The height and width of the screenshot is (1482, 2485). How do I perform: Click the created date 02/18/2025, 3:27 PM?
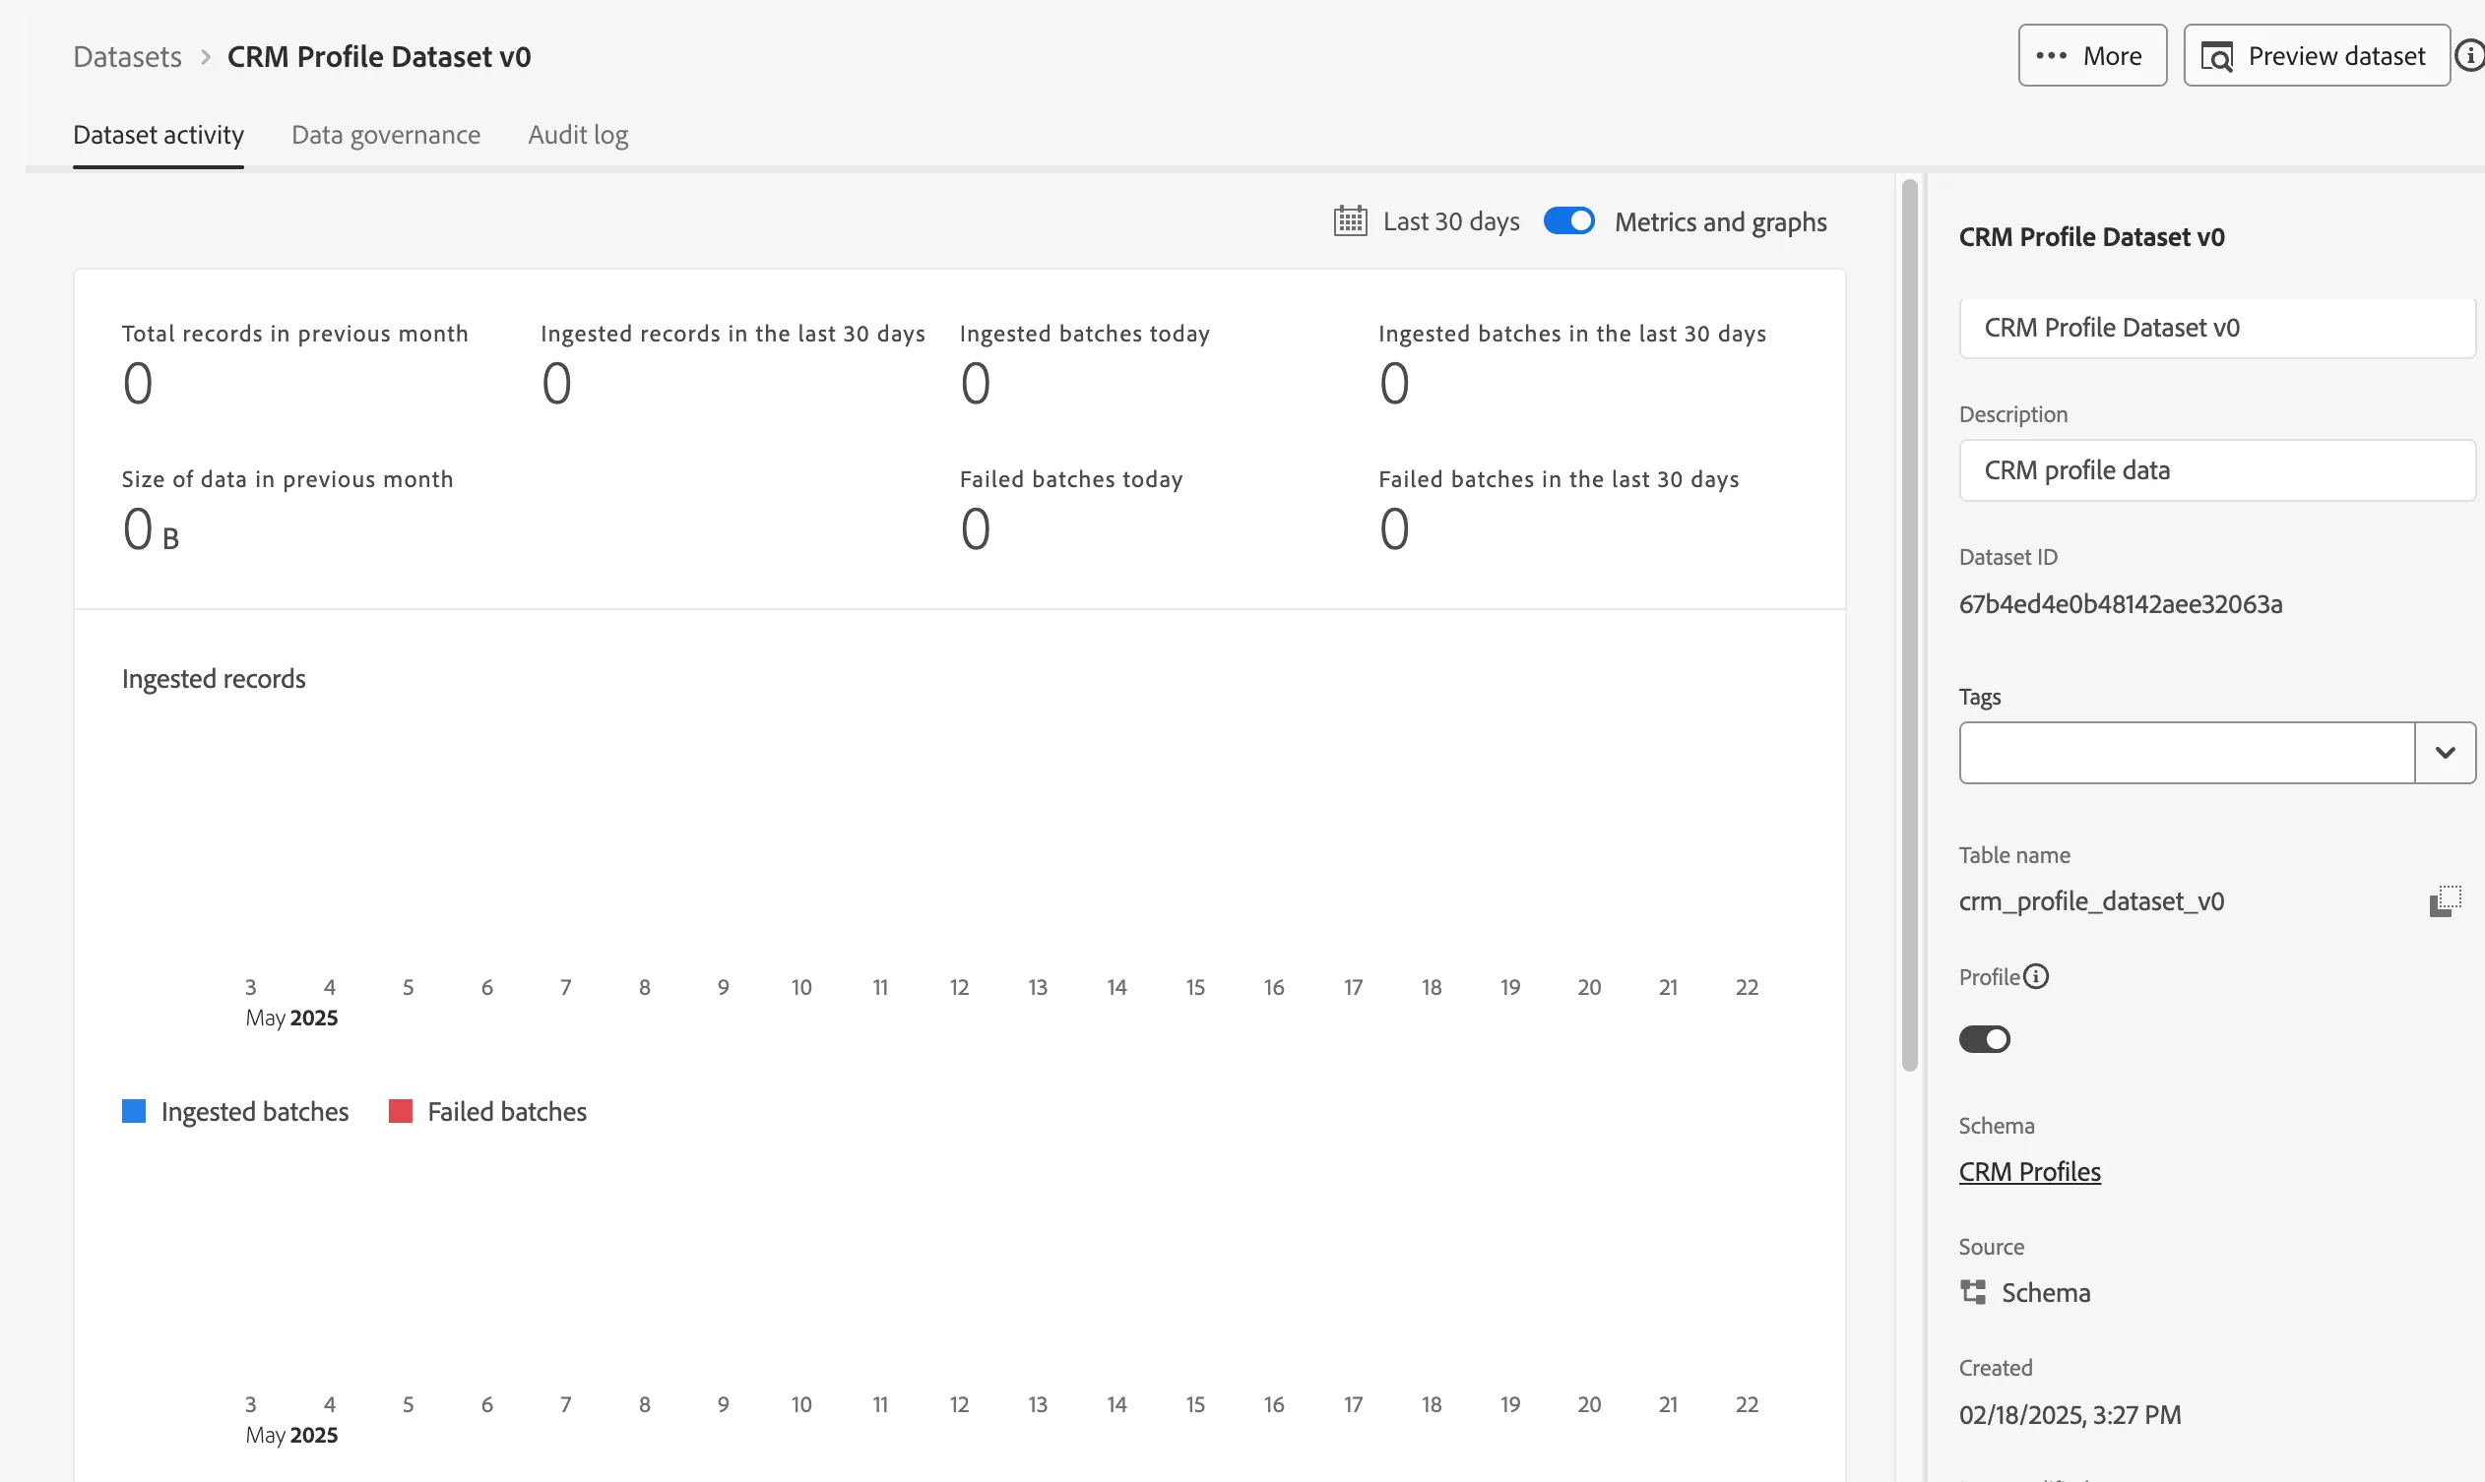(x=2070, y=1415)
